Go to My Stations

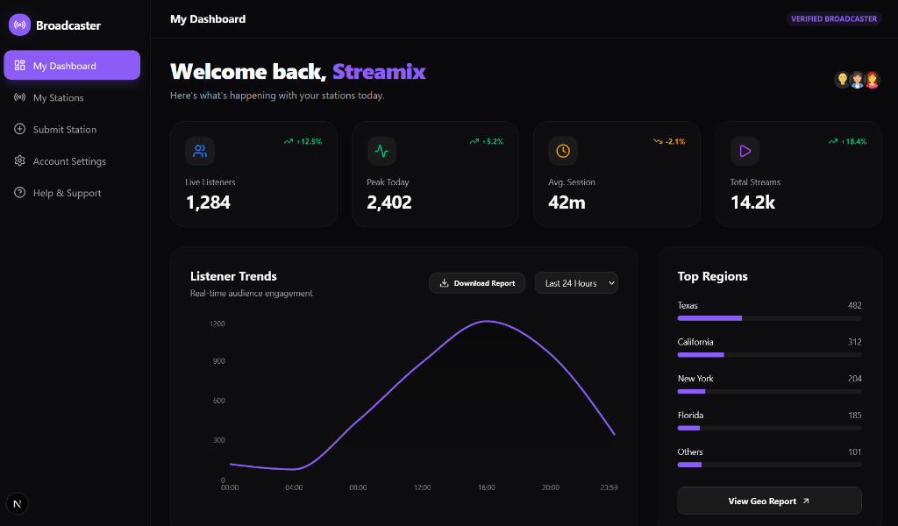pos(58,98)
